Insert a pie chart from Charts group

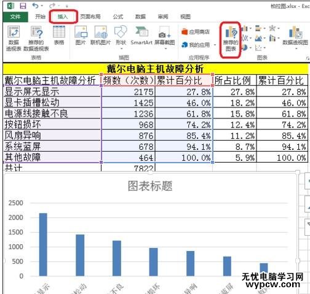click(x=244, y=48)
